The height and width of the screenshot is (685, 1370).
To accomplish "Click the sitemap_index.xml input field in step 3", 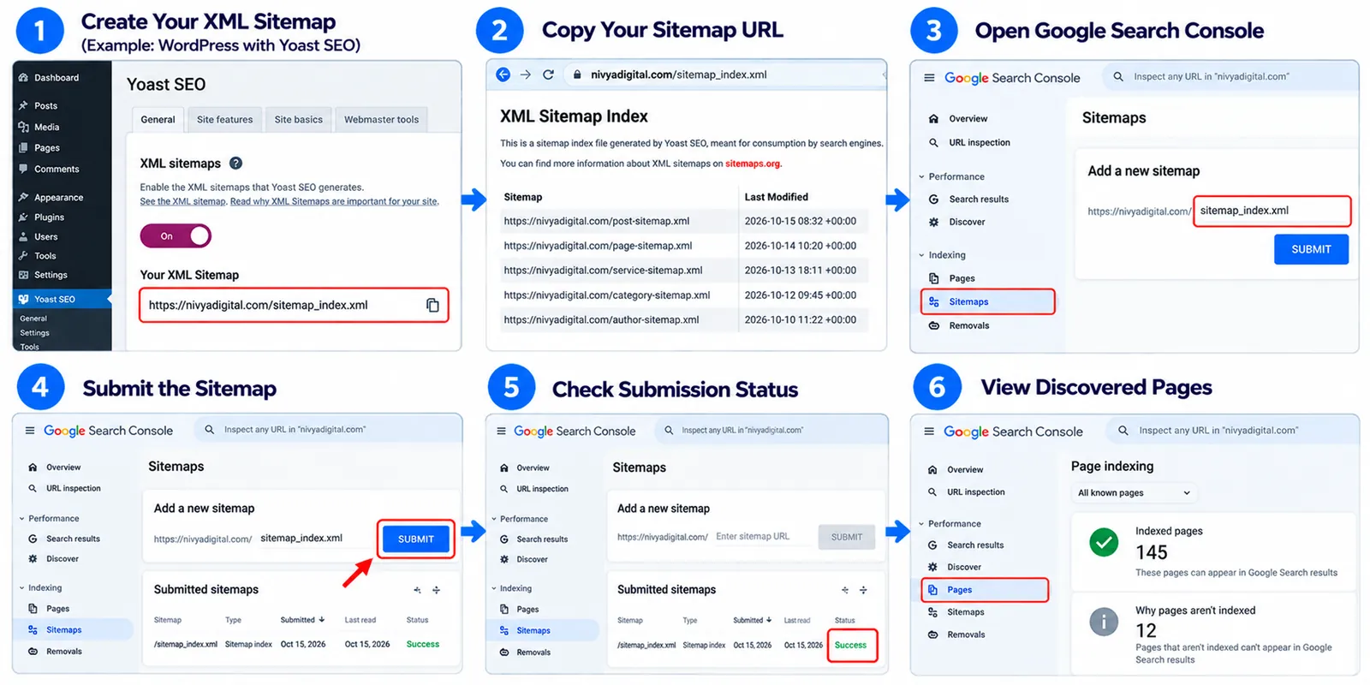I will tap(1272, 211).
